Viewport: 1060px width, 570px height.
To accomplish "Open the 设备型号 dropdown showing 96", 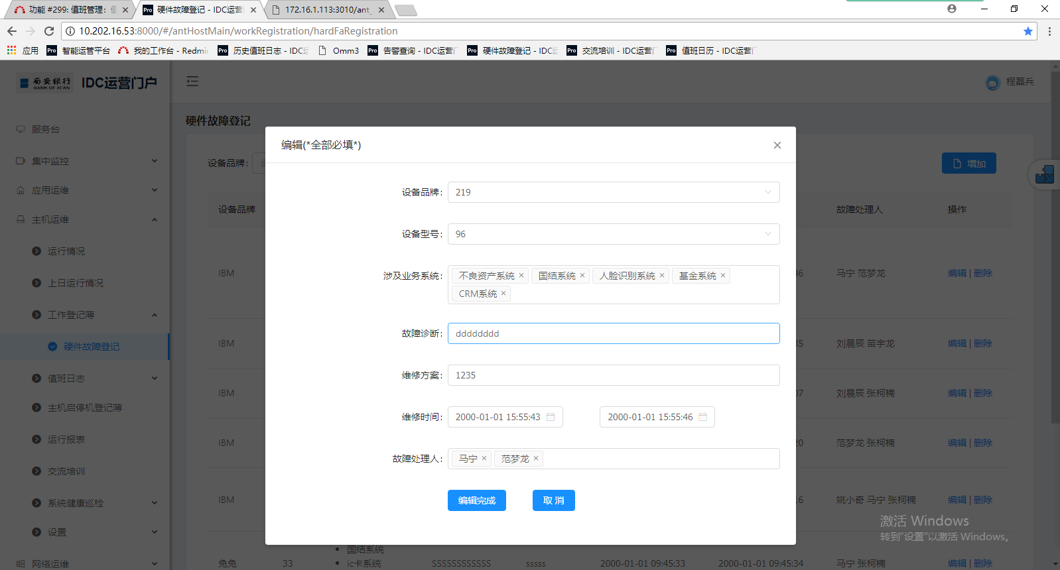I will (614, 234).
